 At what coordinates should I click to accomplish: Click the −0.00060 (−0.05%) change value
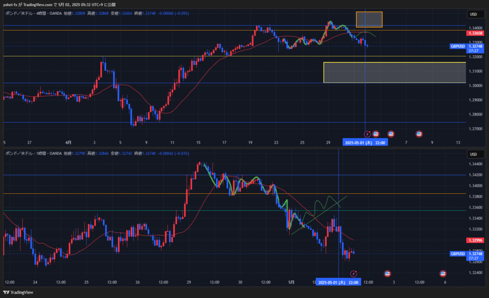tap(173, 13)
